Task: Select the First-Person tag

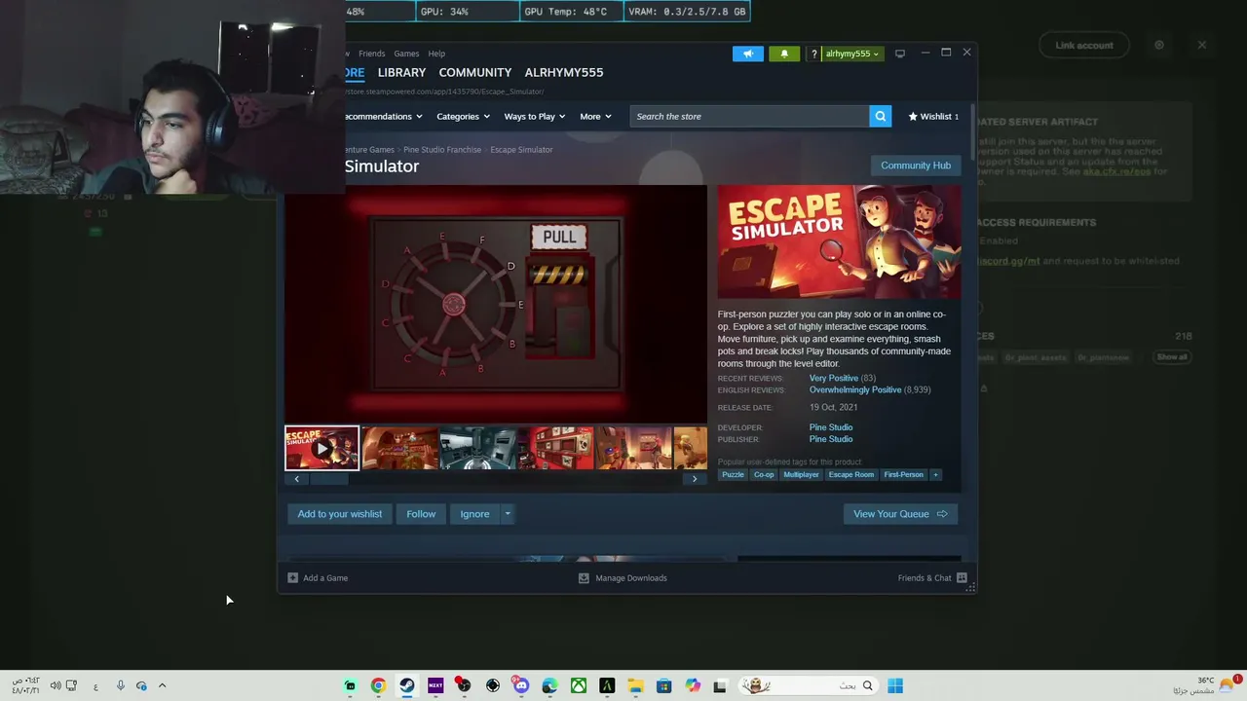Action: point(903,475)
